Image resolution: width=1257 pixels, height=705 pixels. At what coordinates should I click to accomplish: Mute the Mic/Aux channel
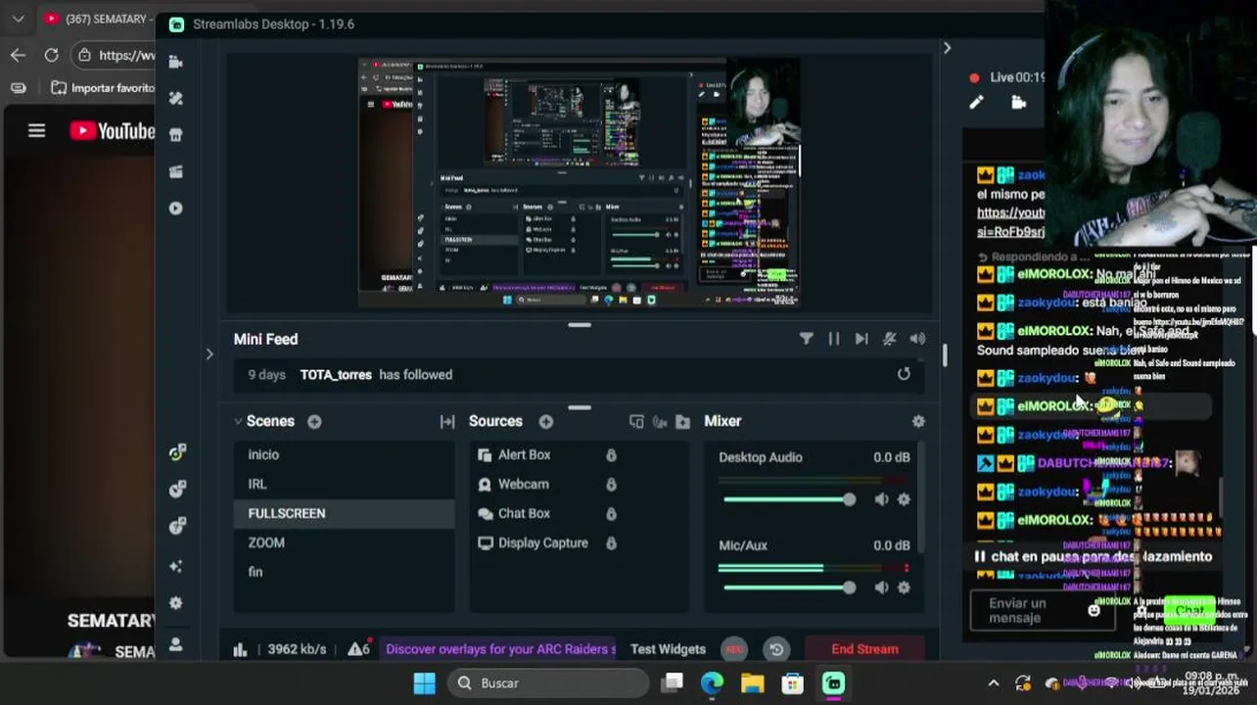(881, 587)
